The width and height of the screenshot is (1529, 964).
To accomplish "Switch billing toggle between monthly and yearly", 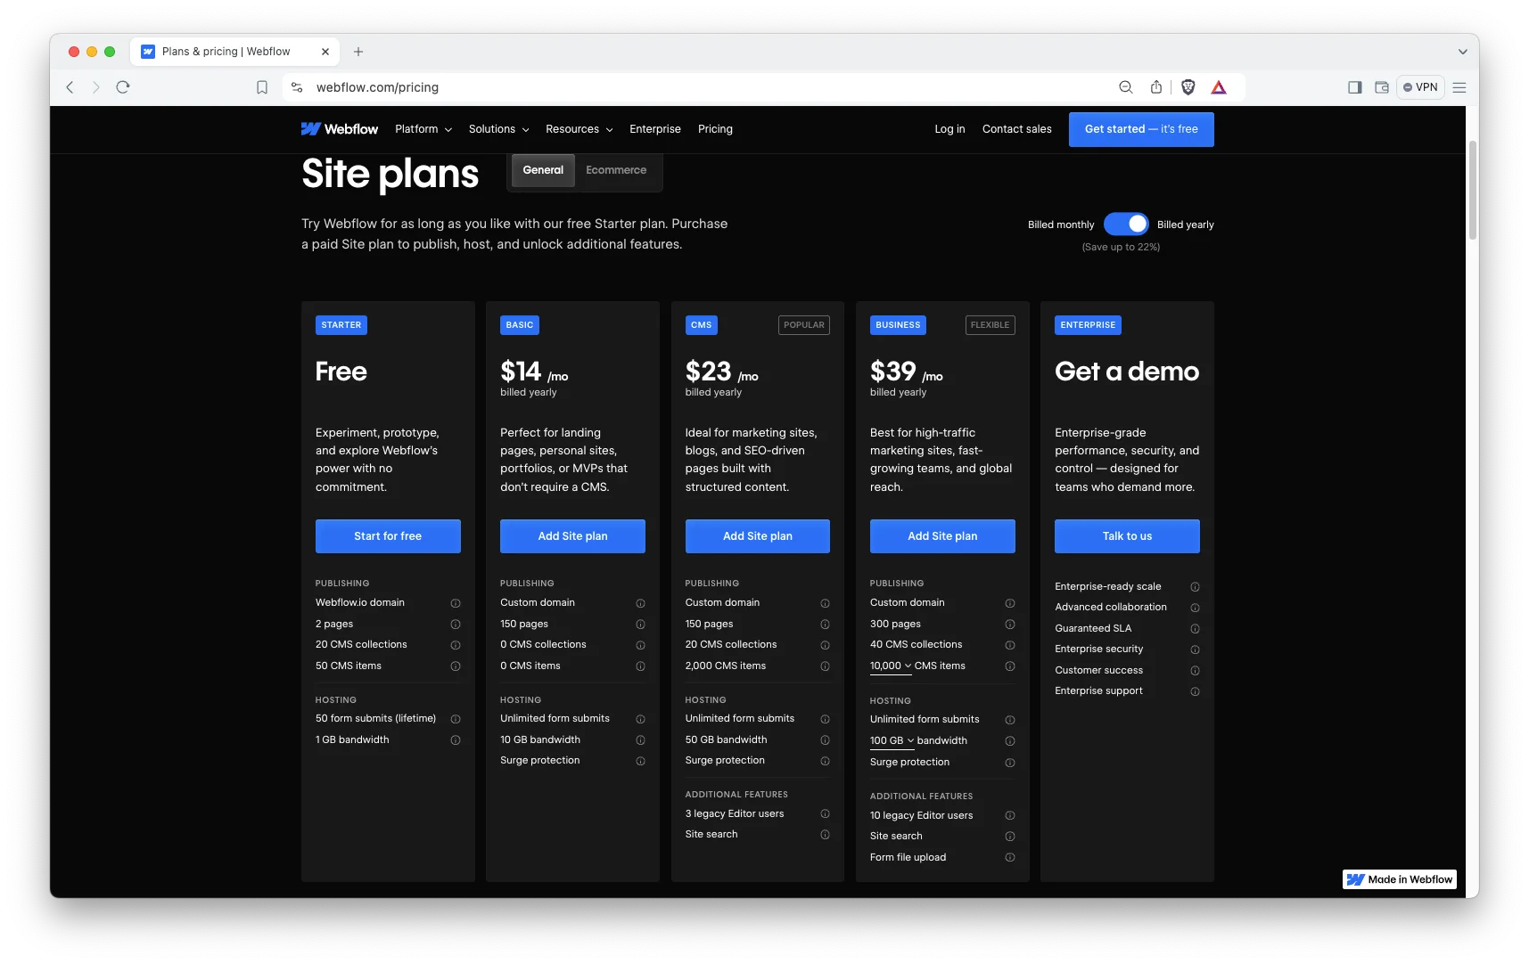I will tap(1125, 225).
